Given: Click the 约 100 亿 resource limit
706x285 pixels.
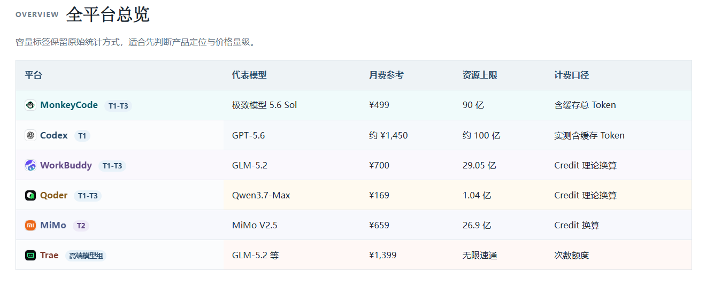Looking at the screenshot, I should tap(481, 135).
